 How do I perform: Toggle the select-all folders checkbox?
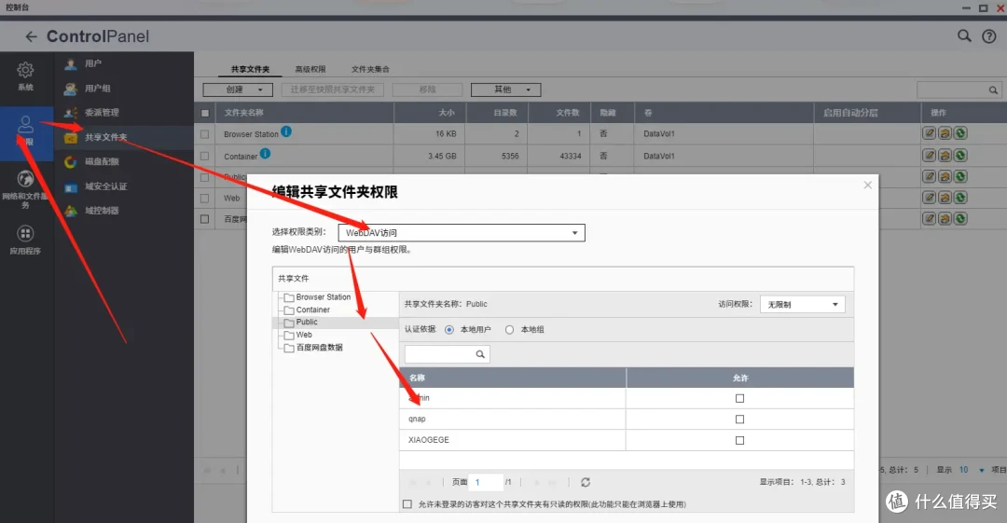(x=205, y=113)
